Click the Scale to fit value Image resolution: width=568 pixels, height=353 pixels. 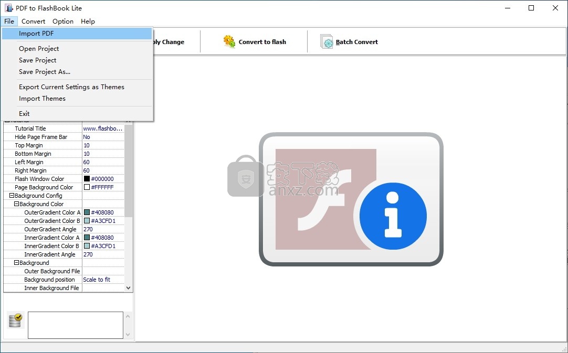pos(97,280)
